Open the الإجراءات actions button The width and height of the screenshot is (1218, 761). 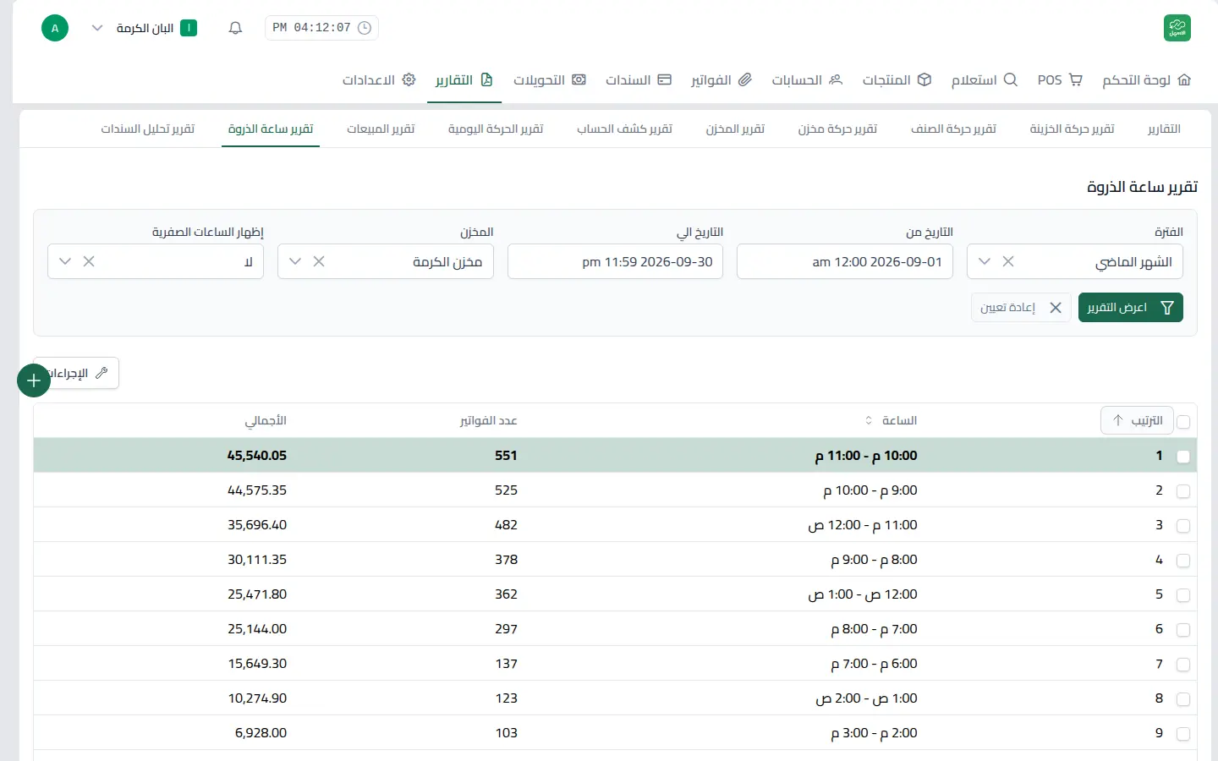(x=76, y=373)
